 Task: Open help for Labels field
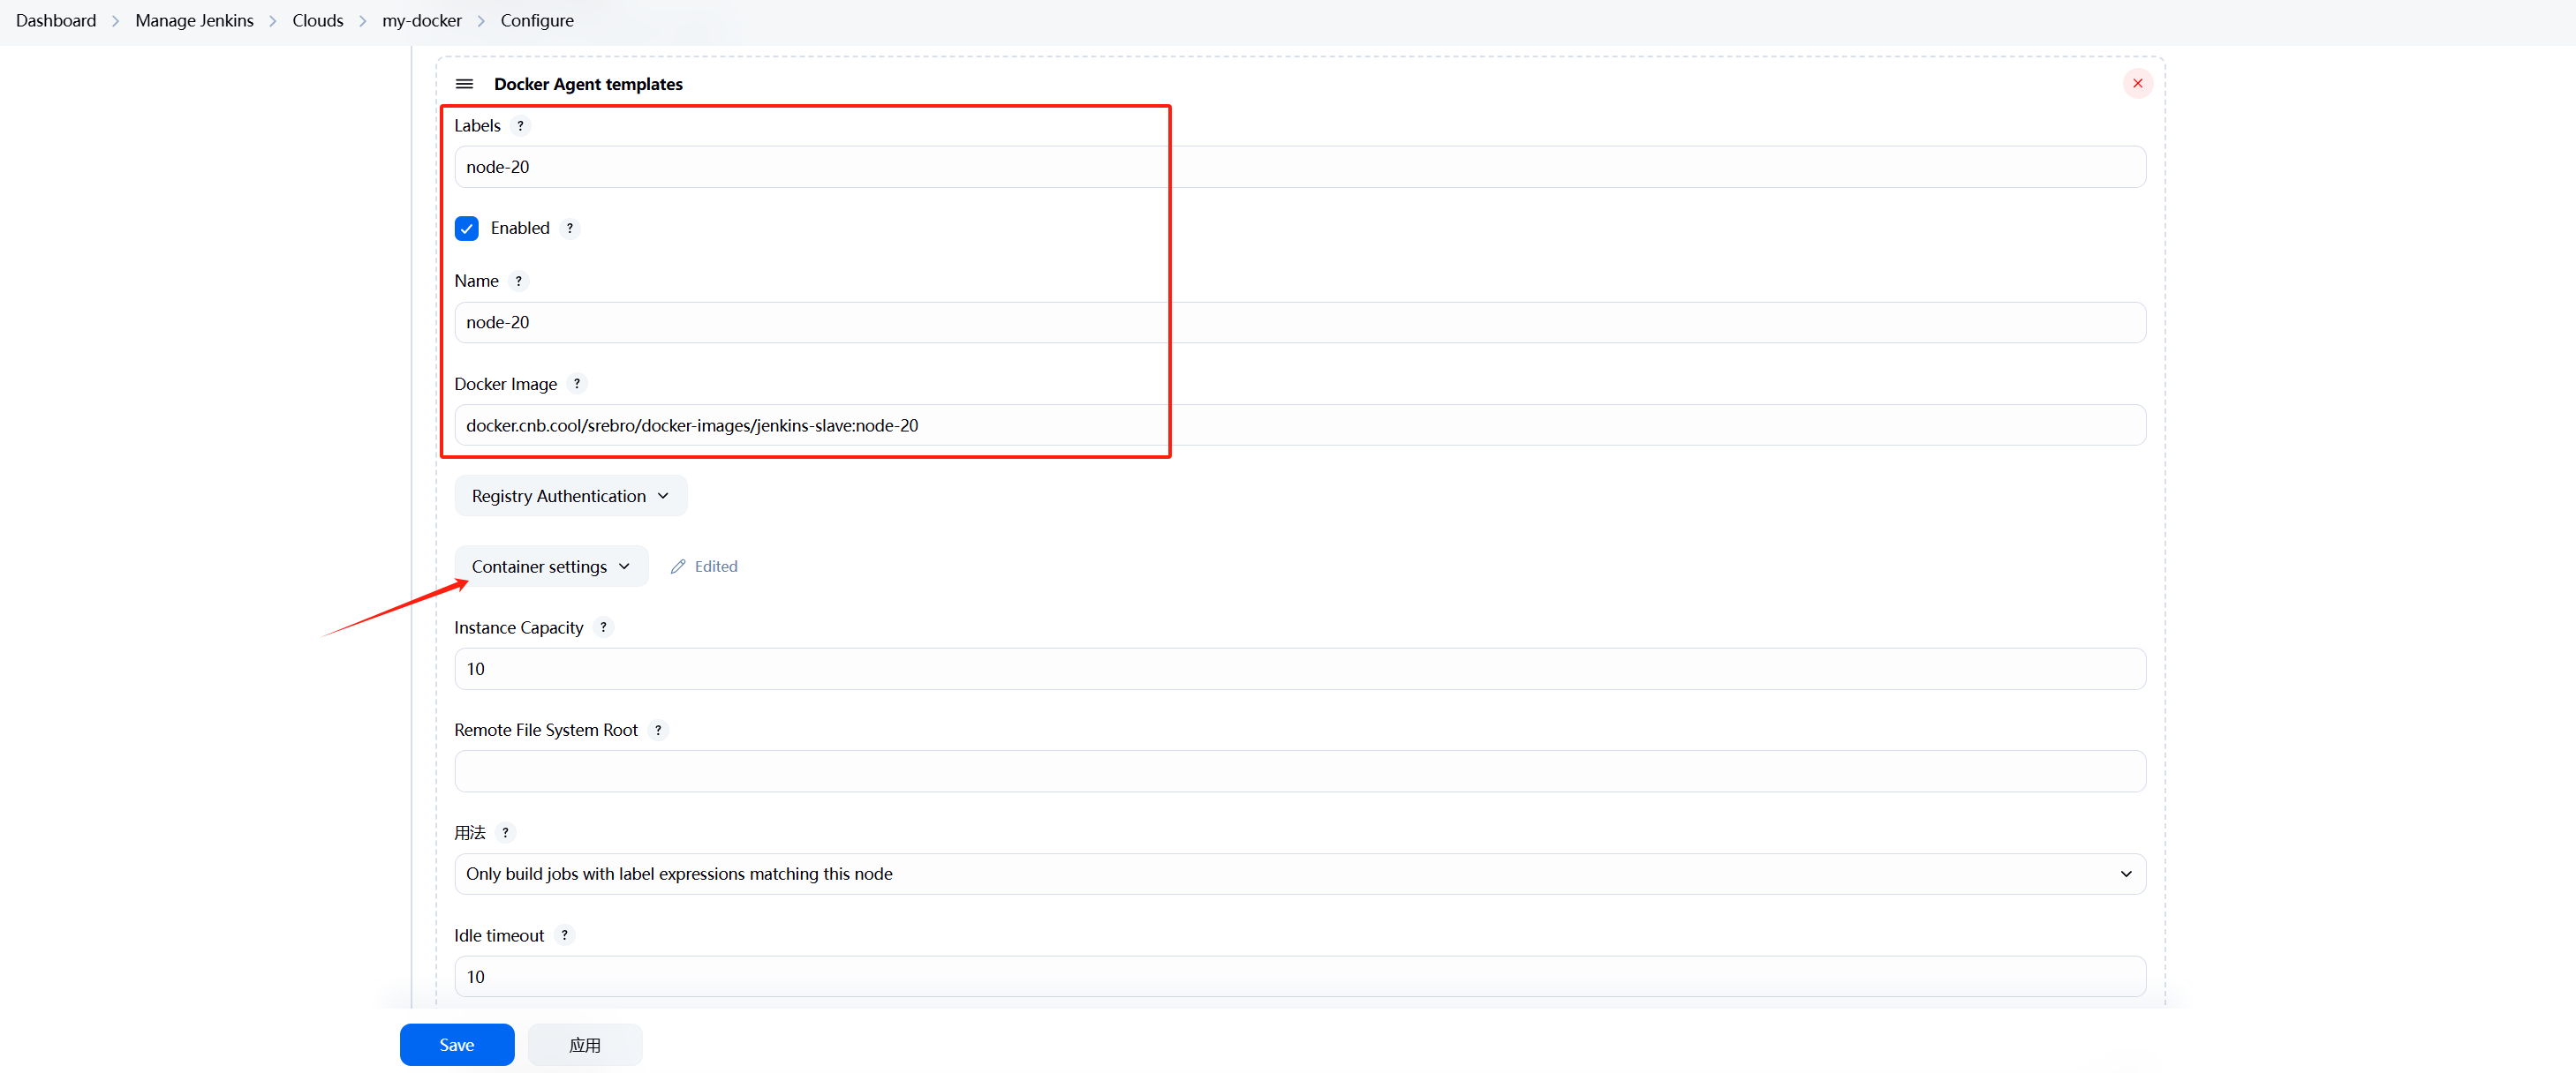click(520, 126)
